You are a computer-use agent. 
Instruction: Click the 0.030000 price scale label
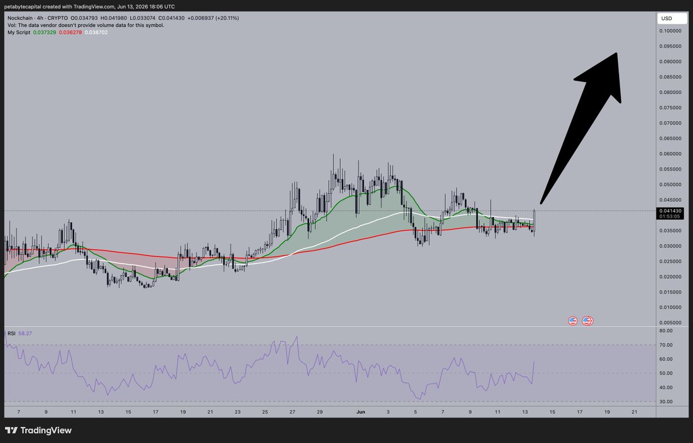(672, 246)
